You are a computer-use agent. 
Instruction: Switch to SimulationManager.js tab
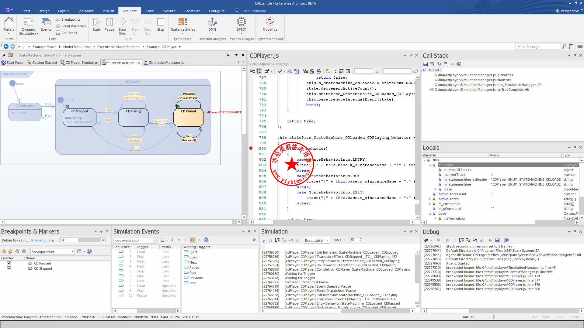pos(164,63)
